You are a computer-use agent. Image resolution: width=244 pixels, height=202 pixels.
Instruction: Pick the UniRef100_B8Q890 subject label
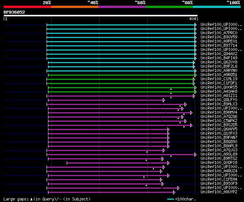[219, 142]
